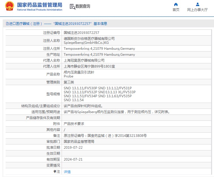
Task: Go to 首页 text link
Action: tap(176, 10)
